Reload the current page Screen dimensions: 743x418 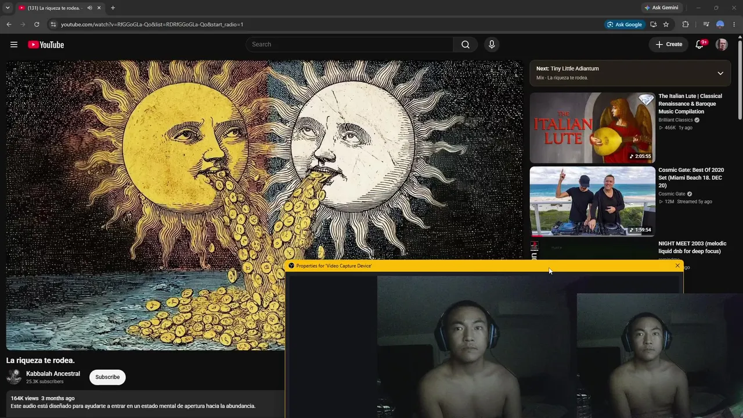(37, 24)
